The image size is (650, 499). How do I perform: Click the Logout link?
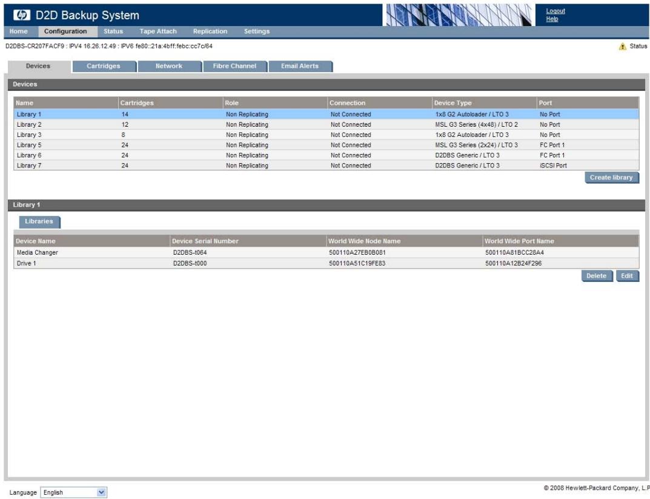pos(555,11)
